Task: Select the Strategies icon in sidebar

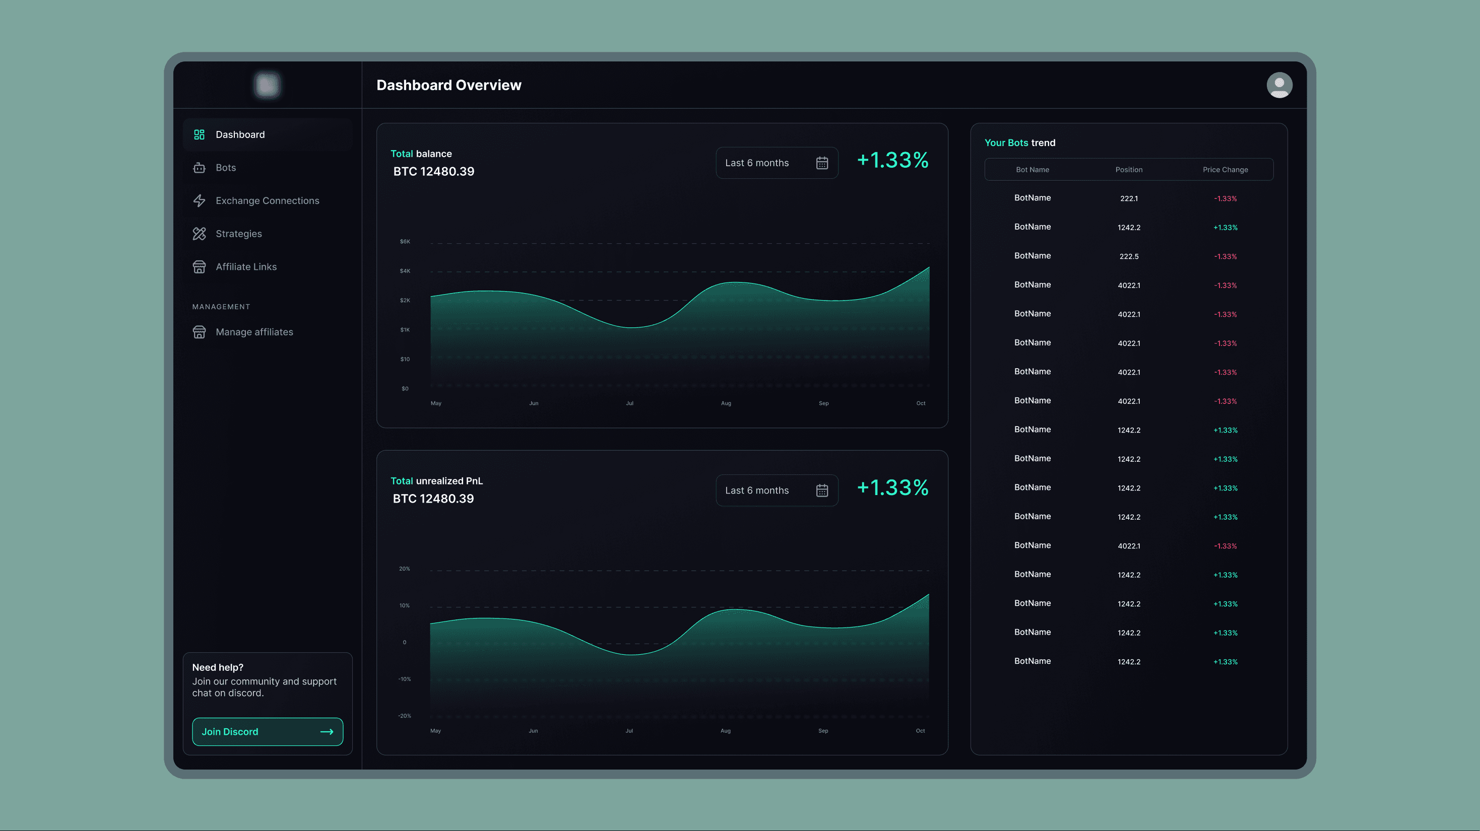Action: click(x=200, y=233)
